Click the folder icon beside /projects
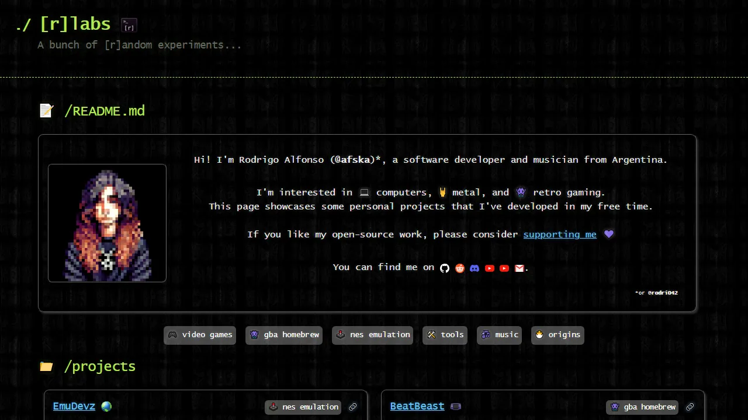Viewport: 748px width, 420px height. tap(46, 366)
